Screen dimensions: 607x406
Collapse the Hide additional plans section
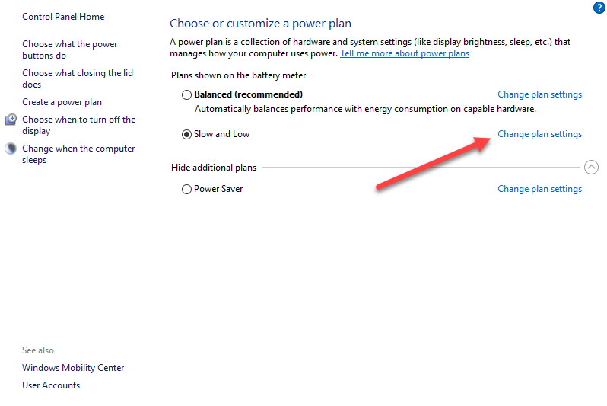coord(591,168)
